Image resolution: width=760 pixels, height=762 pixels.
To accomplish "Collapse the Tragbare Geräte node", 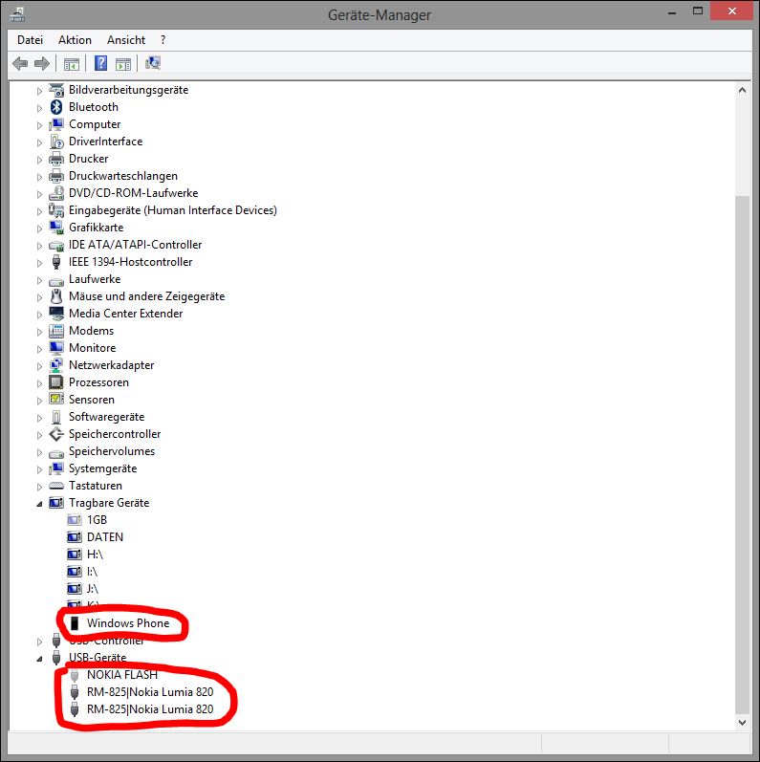I will point(39,504).
